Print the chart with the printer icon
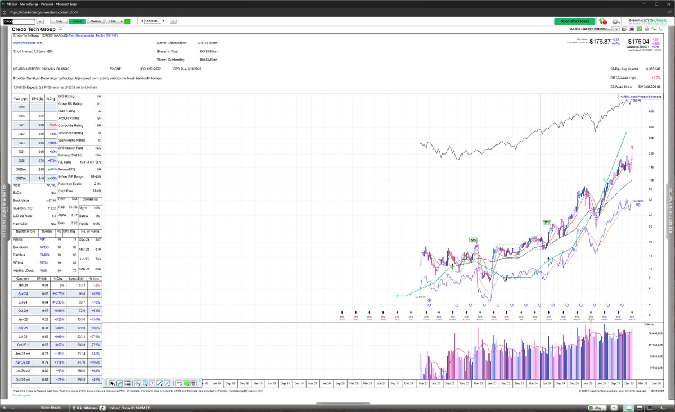Viewport: 675px width, 412px height. [647, 29]
